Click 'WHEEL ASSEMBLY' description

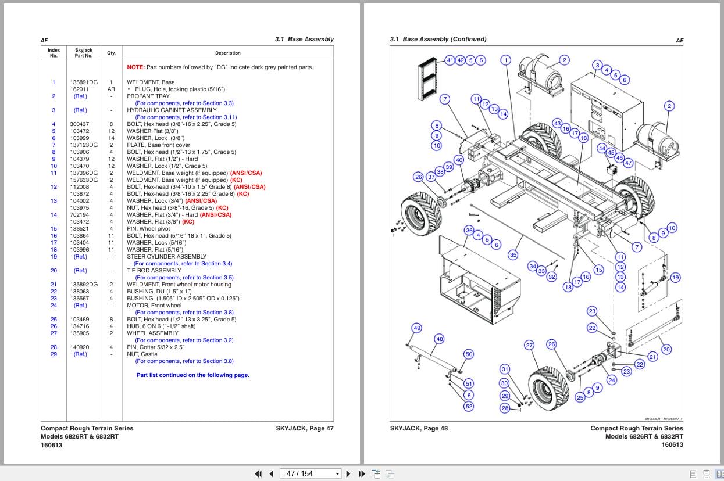click(153, 333)
